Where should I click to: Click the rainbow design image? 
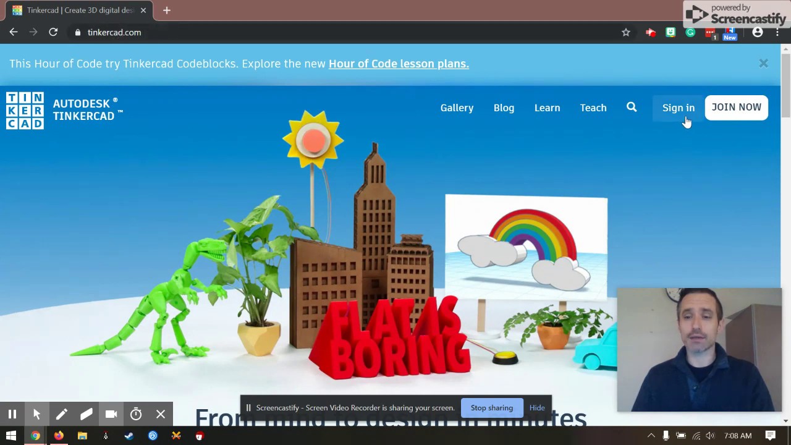coord(526,248)
